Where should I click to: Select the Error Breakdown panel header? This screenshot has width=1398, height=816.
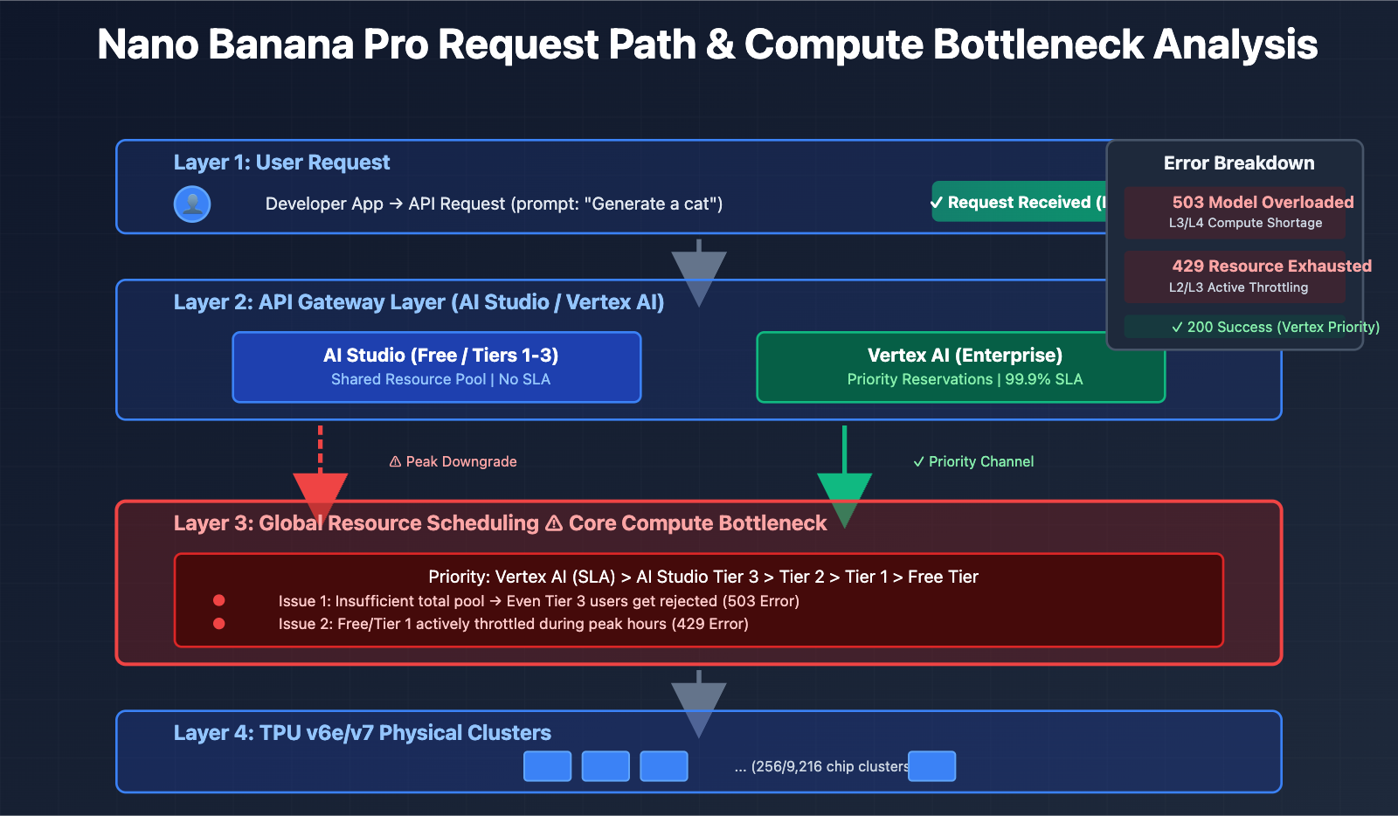[x=1239, y=163]
